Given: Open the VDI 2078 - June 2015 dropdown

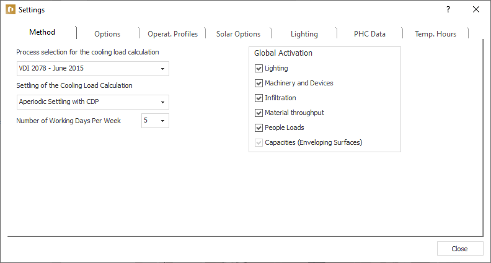Looking at the screenshot, I should [x=93, y=69].
